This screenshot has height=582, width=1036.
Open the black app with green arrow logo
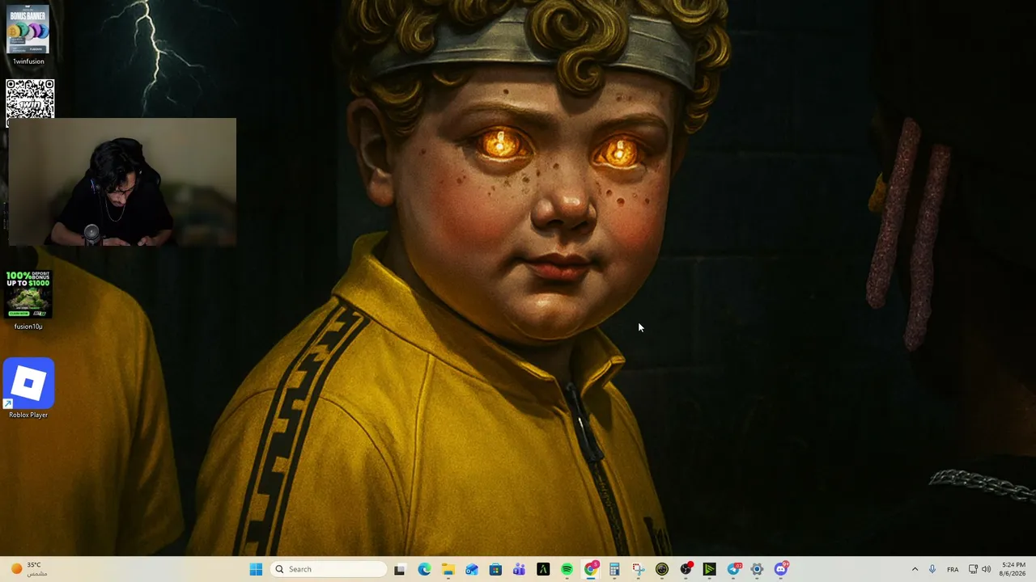(543, 569)
